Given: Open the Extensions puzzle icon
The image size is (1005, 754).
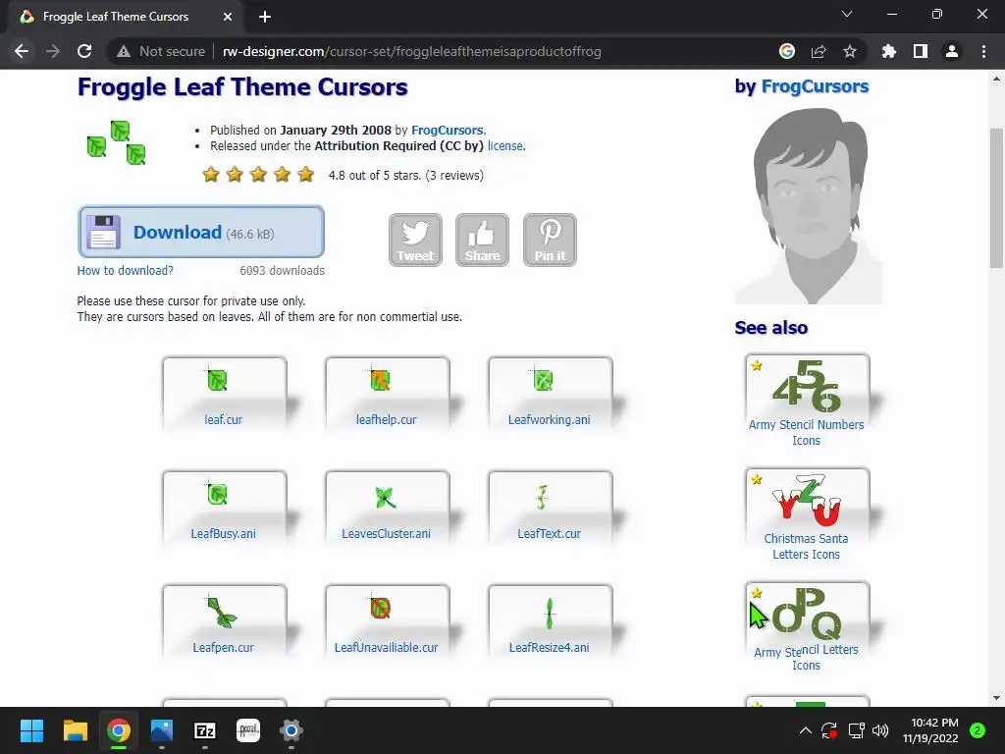Looking at the screenshot, I should [x=889, y=51].
